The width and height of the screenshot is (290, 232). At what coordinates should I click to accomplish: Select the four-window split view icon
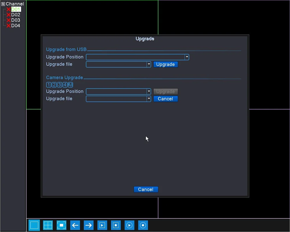(x=48, y=225)
